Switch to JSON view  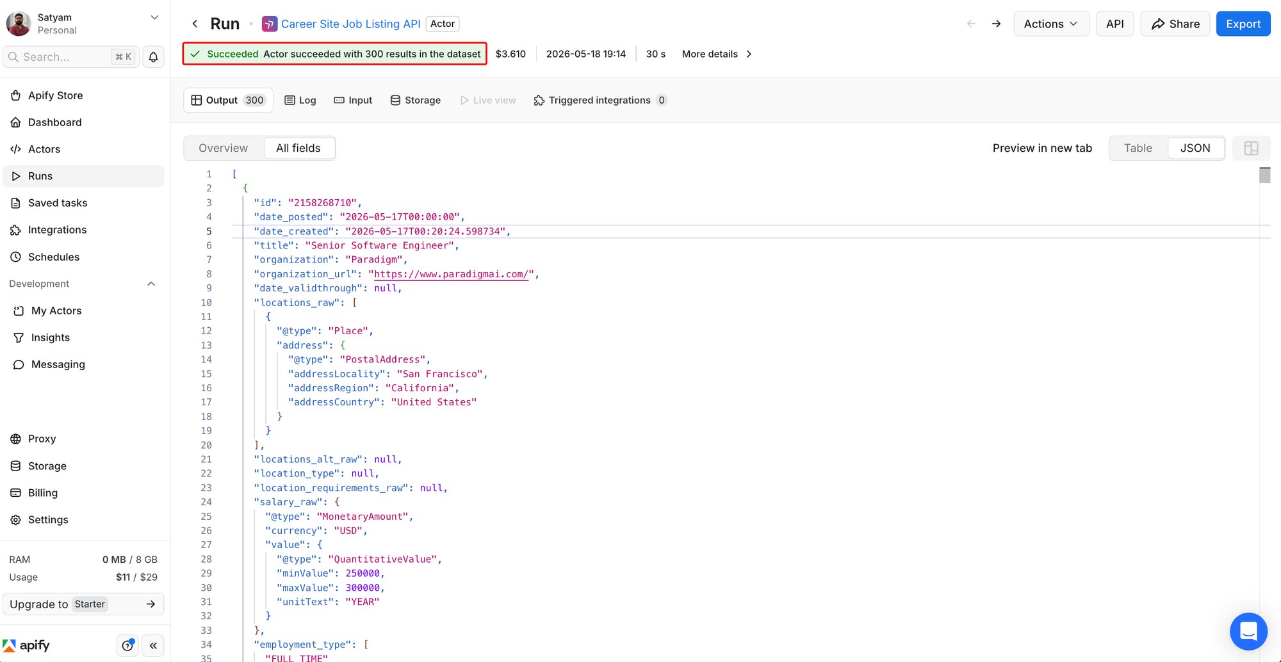pos(1195,148)
